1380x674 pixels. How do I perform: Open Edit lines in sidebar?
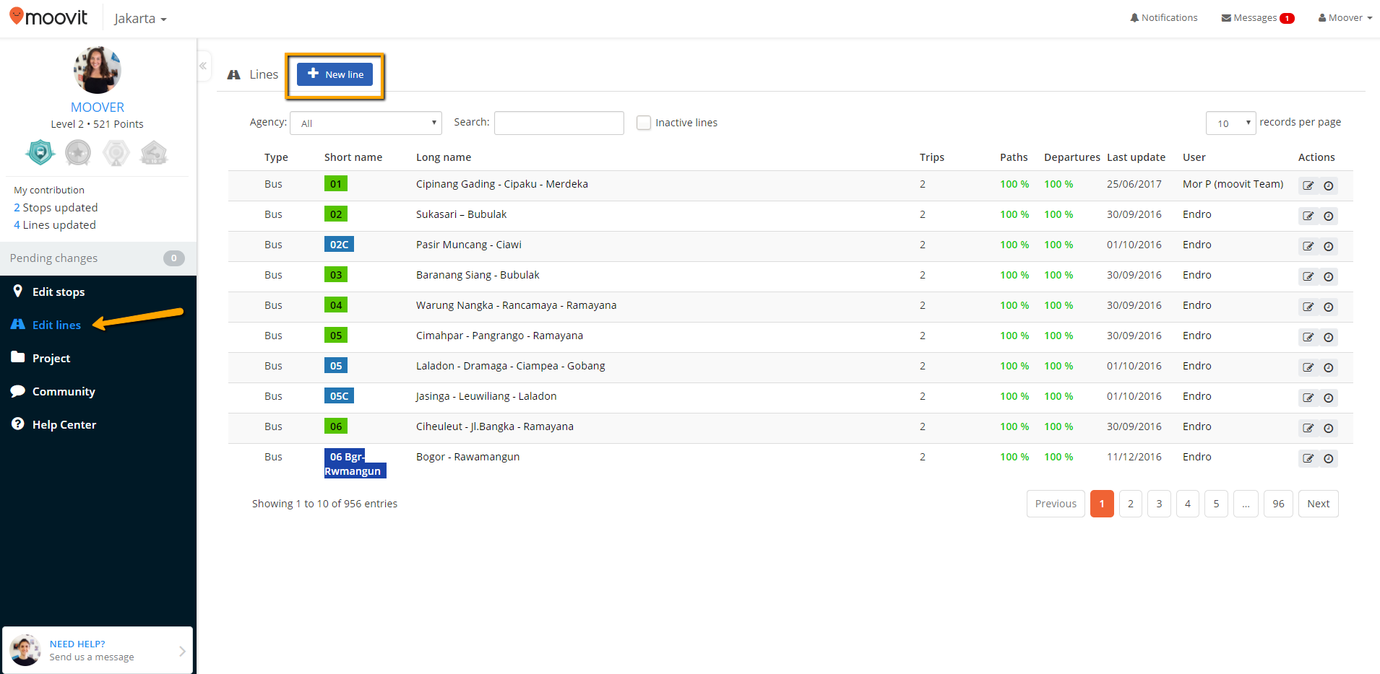(56, 325)
